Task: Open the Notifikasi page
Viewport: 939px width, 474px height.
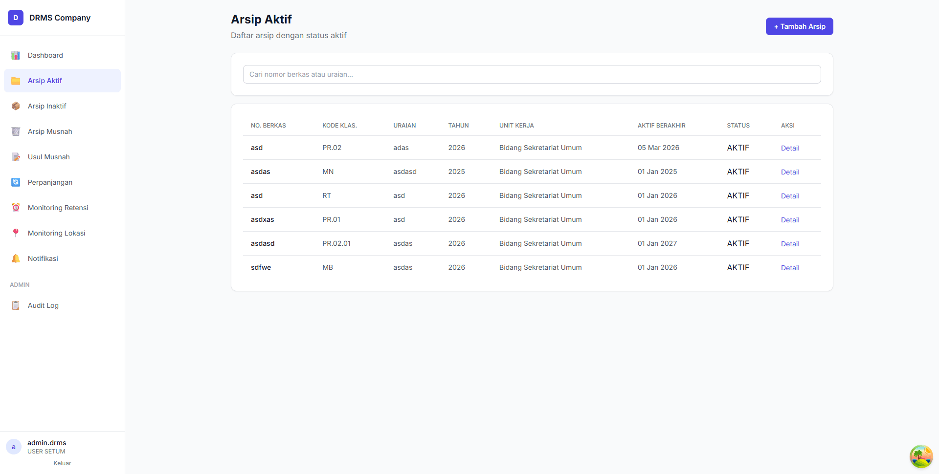Action: [x=62, y=259]
